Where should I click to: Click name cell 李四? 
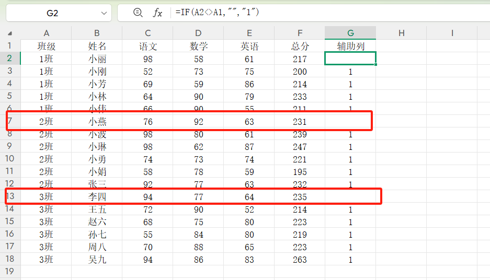tap(97, 196)
